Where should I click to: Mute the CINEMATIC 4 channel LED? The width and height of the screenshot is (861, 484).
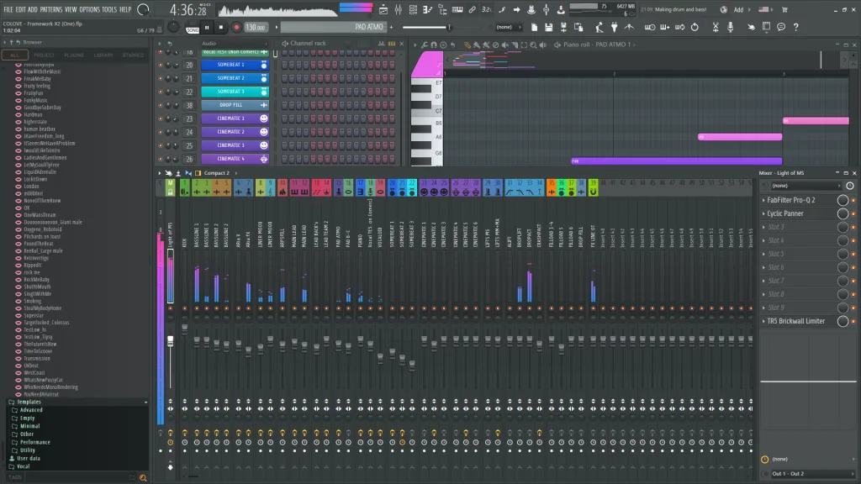pyautogui.click(x=161, y=159)
